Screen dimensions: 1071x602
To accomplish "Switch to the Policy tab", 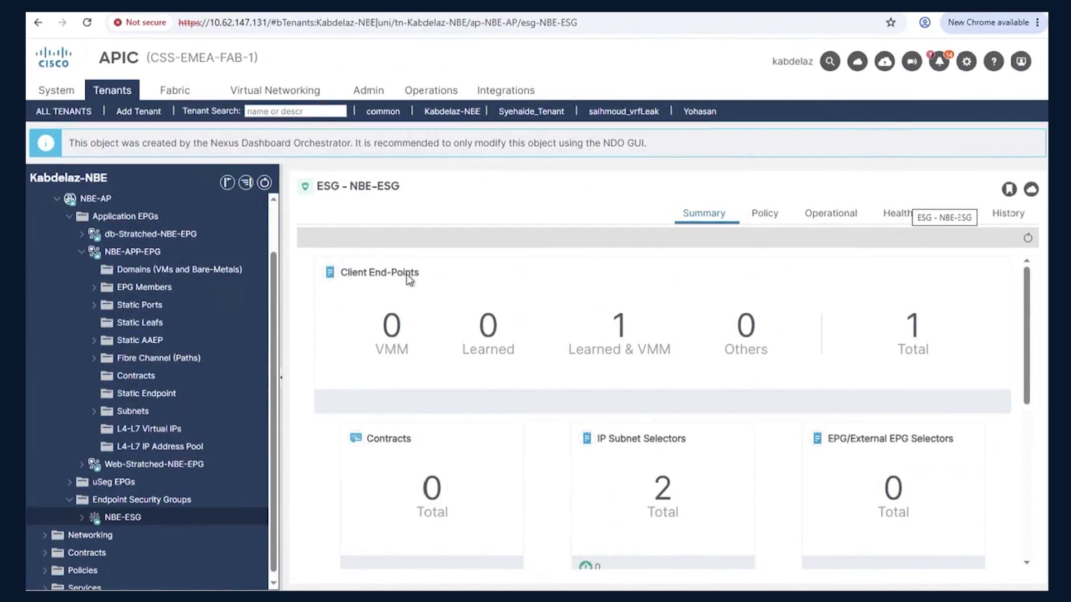I will (765, 213).
